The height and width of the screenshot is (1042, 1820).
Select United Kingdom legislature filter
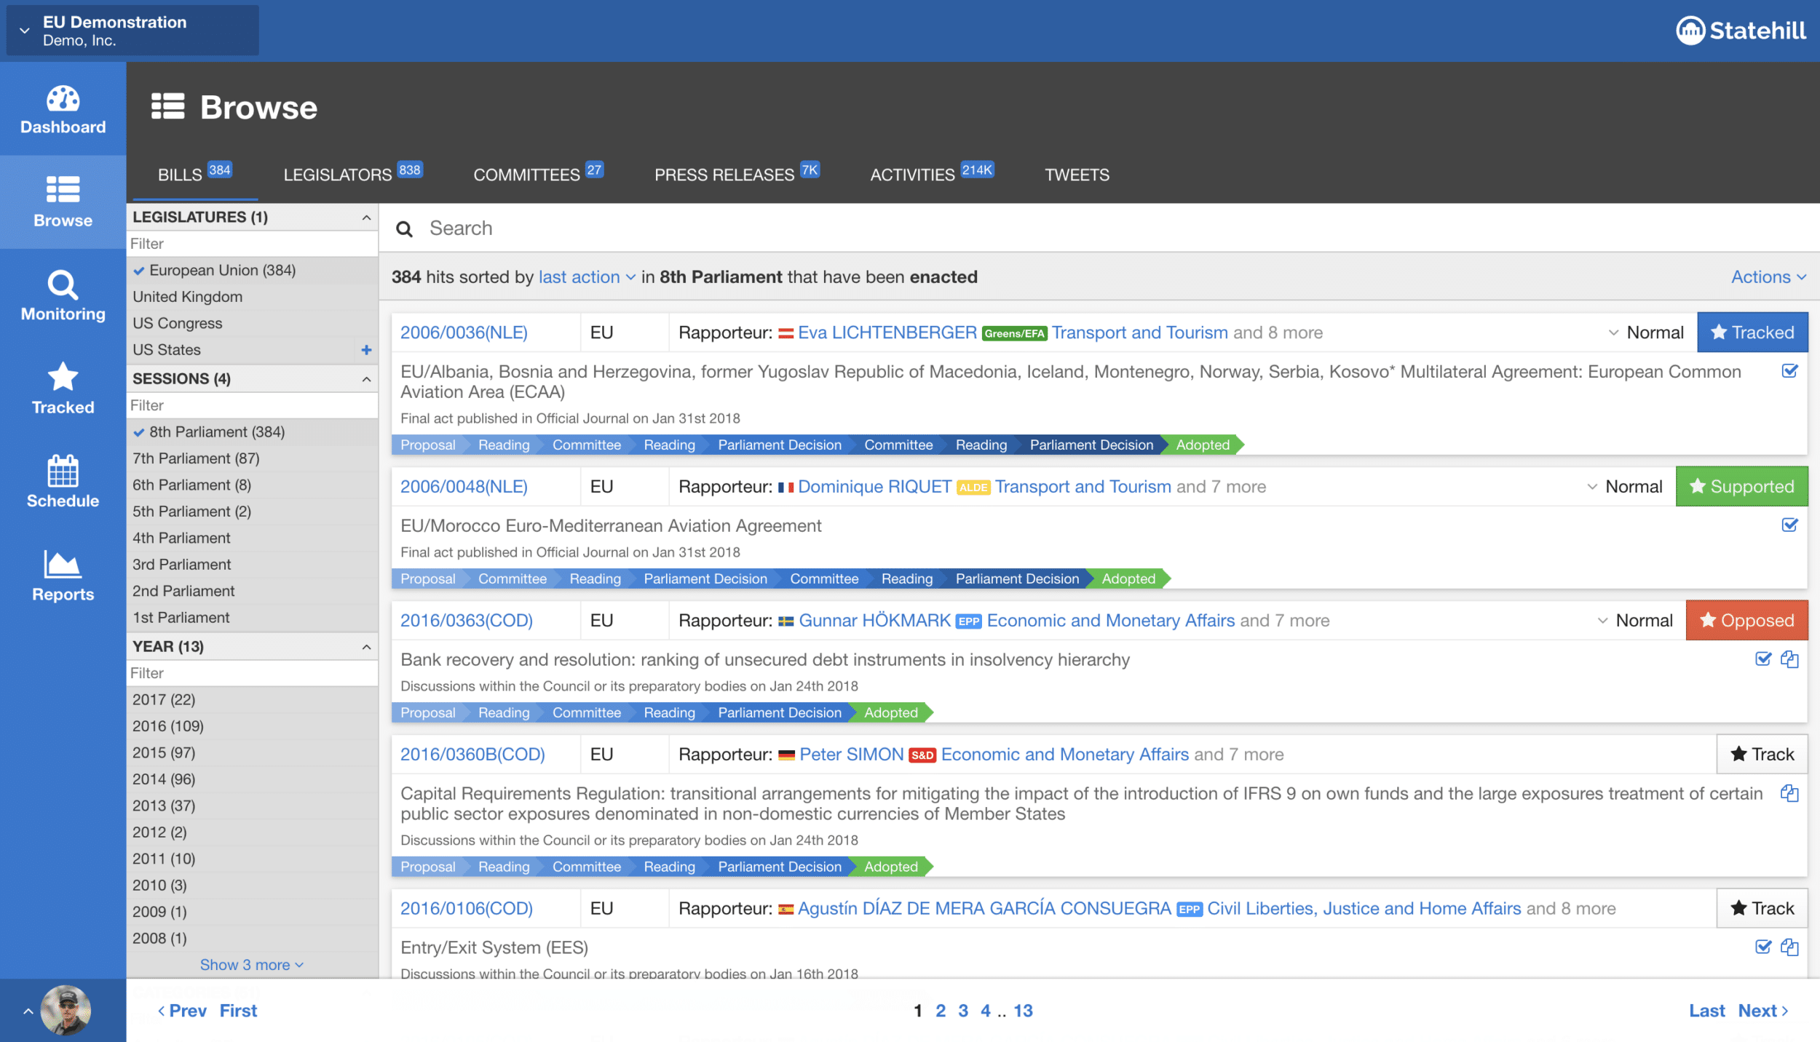[x=252, y=297]
